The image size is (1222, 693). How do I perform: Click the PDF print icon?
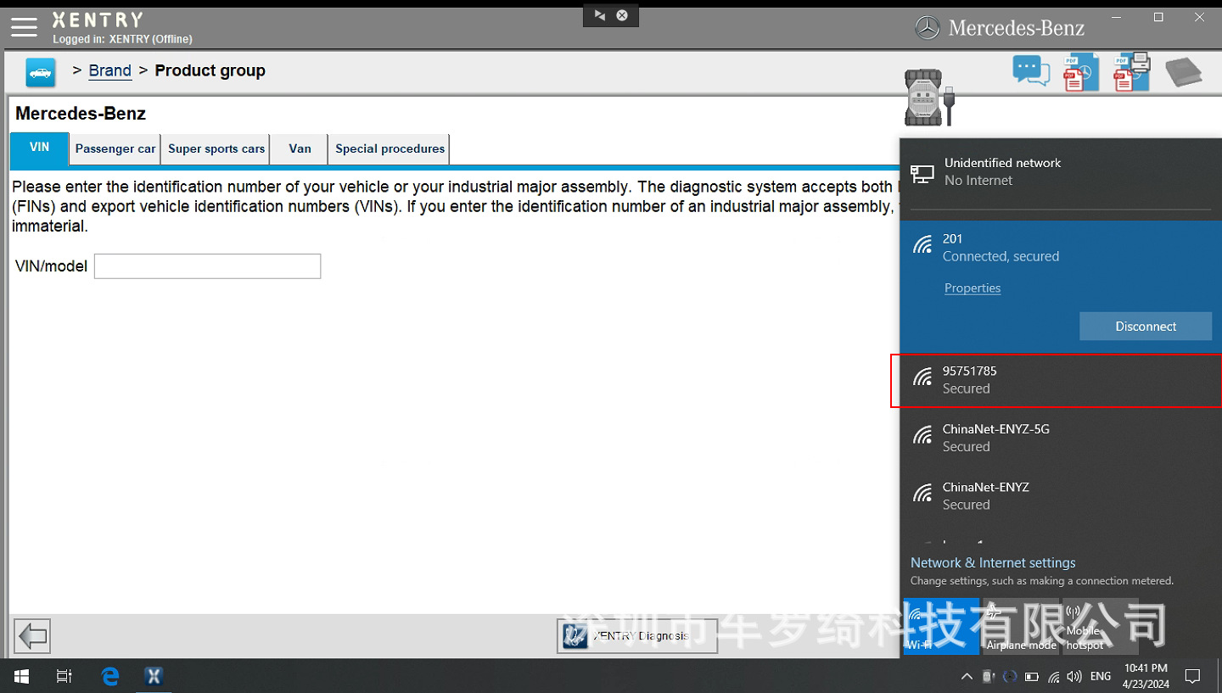point(1131,72)
